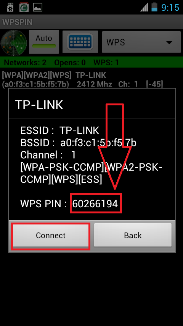Tap the battery icon in status bar

tap(154, 7)
